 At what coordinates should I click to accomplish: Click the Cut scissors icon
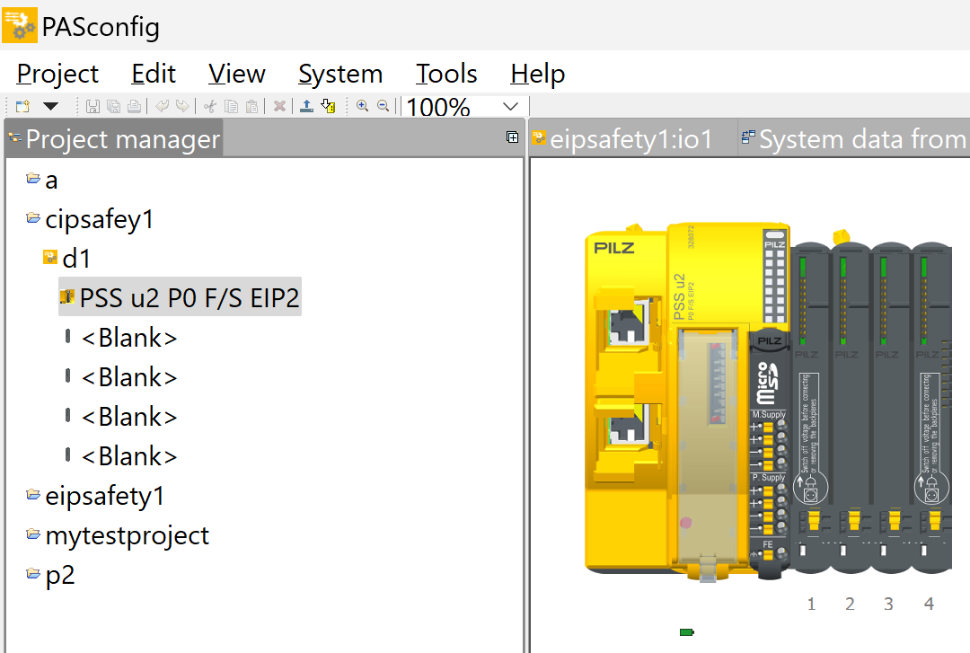click(x=210, y=107)
